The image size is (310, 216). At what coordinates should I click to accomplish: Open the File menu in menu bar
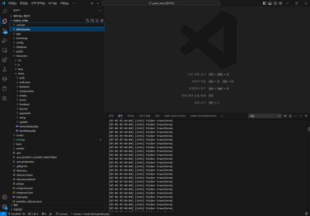coord(12,3)
